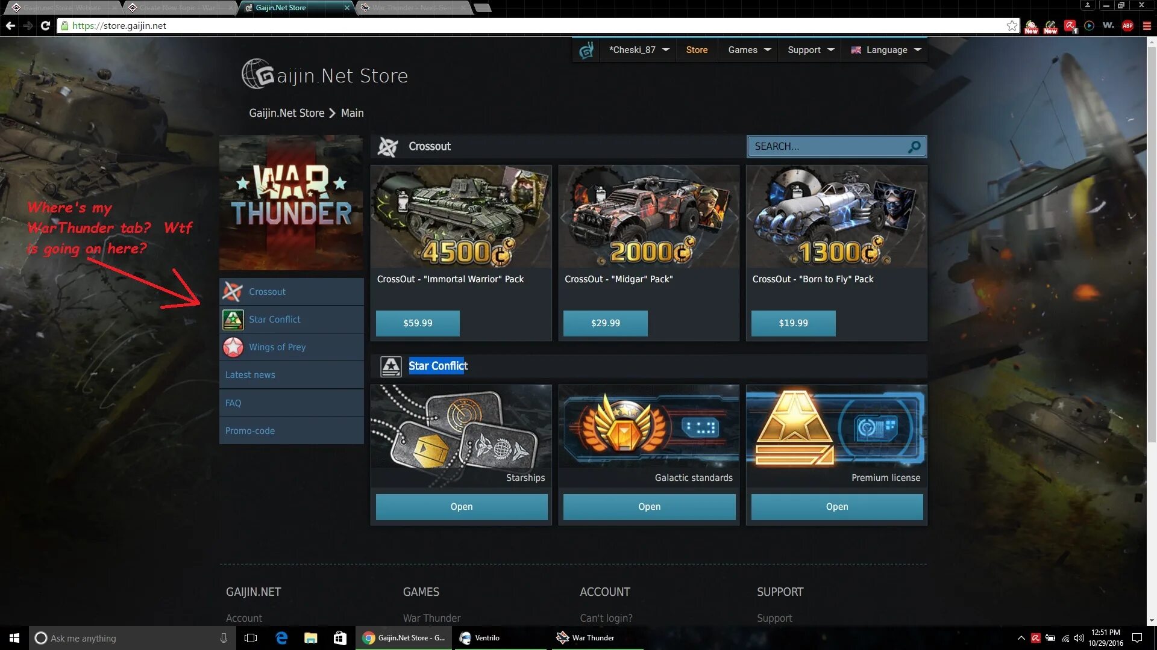This screenshot has height=650, width=1157.
Task: Open the Galactic standards category
Action: coord(649,507)
